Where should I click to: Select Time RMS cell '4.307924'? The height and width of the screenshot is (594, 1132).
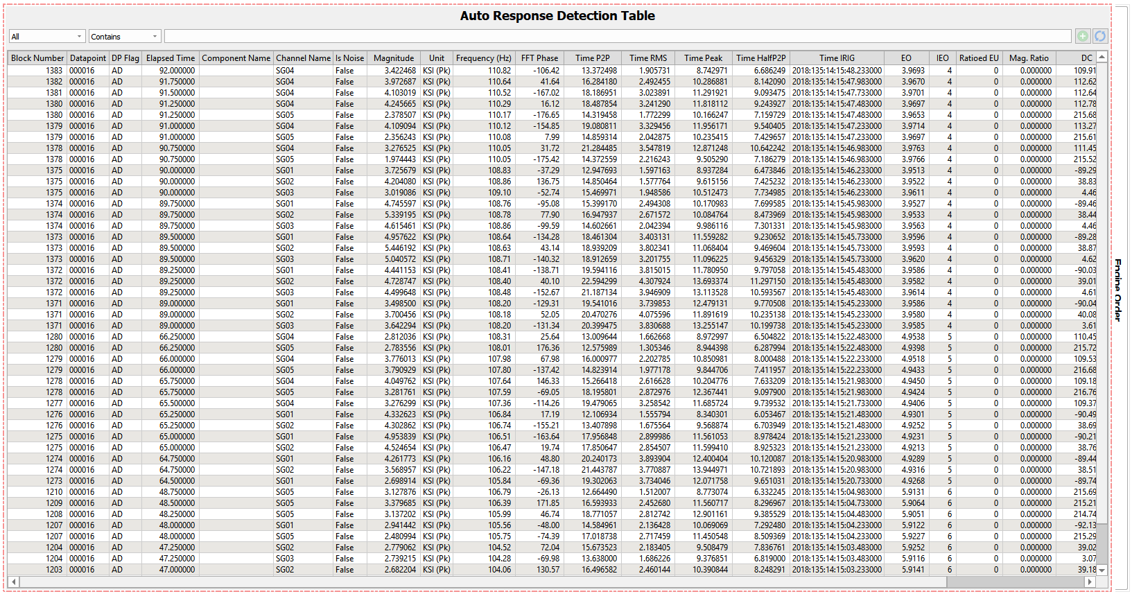[x=648, y=281]
